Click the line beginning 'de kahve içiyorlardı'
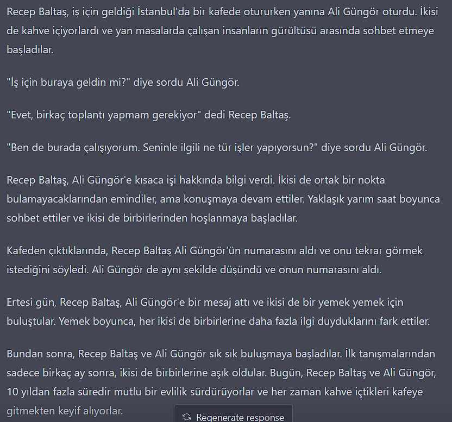 [x=220, y=30]
